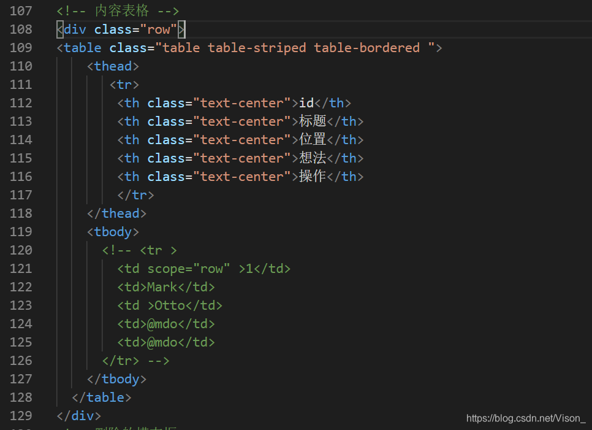Screen dimensions: 592x430
Task: Click line number 109 in the gutter
Action: coord(21,48)
